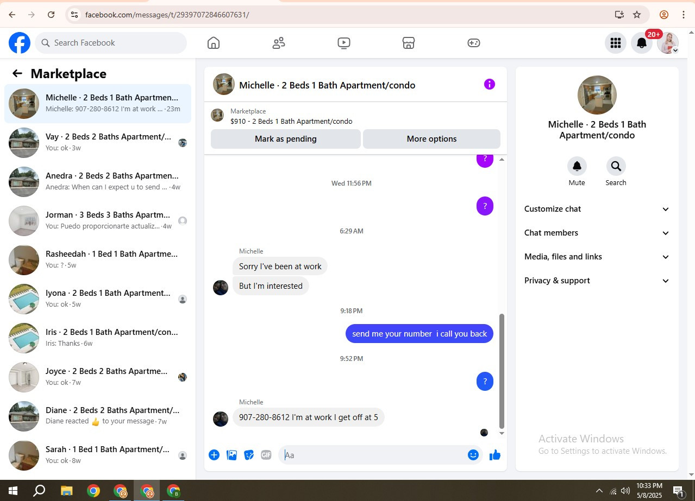Open the Iris conversation

click(x=98, y=338)
